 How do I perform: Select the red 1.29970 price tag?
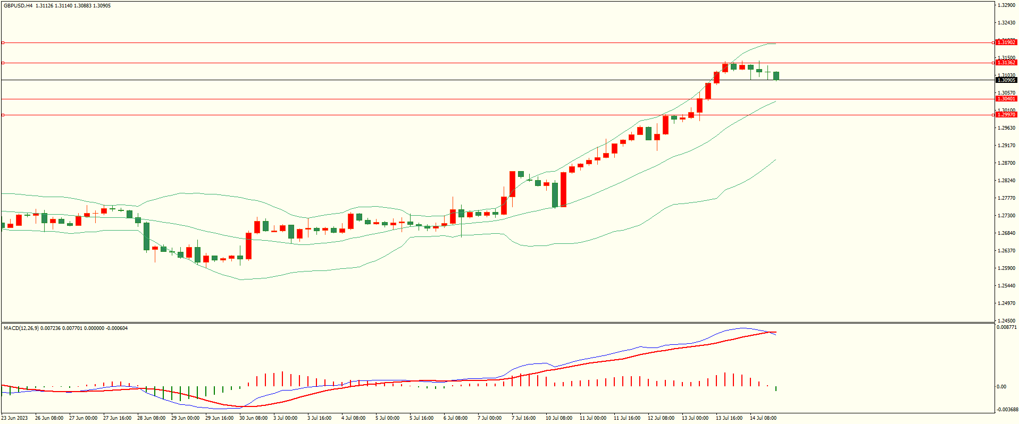coord(1006,115)
